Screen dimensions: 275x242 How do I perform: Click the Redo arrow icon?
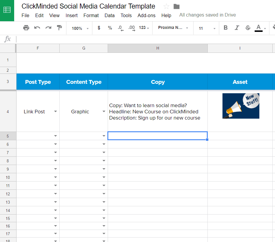[x=48, y=28]
